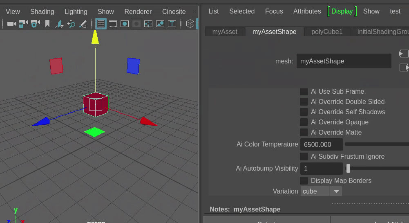Enable Ai Override Double Sided checkbox

point(304,102)
